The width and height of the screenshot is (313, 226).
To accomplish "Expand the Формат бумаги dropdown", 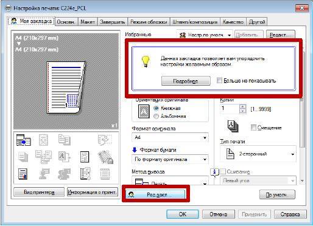I will [170, 159].
